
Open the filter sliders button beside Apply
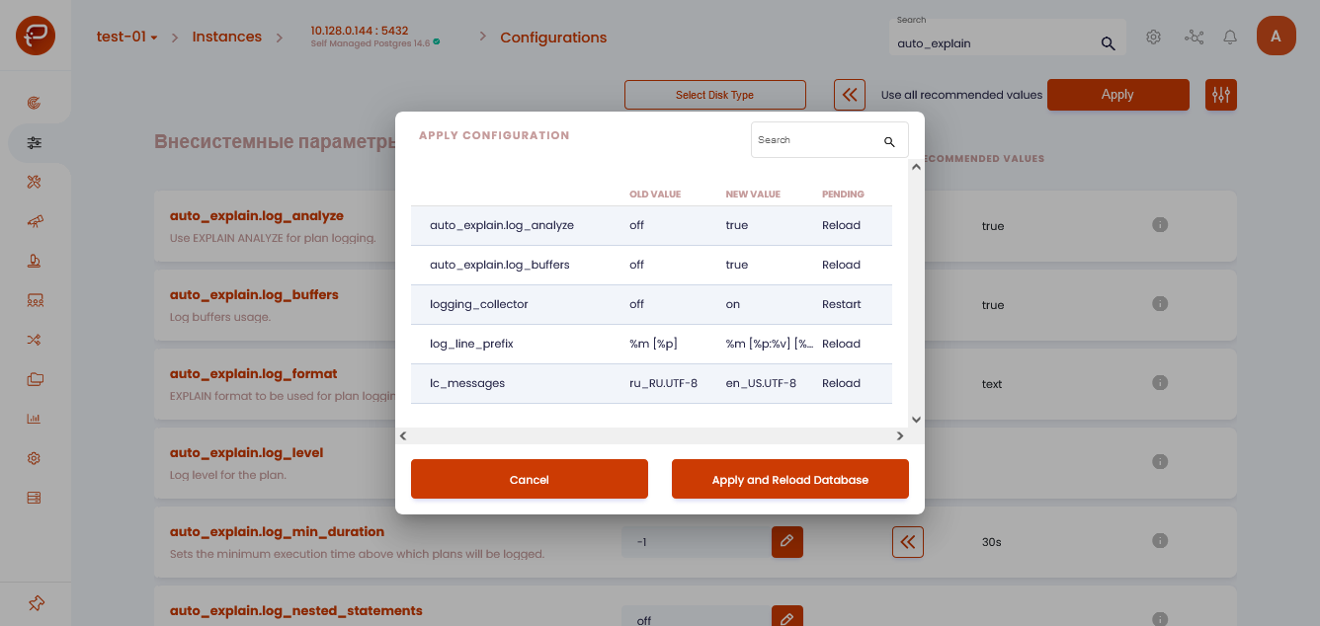pos(1221,95)
